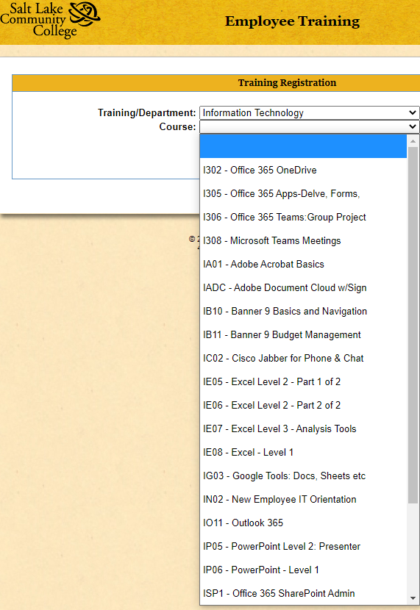Choose IE06 - Excel Level 2 Part 2 of 2

(303, 406)
